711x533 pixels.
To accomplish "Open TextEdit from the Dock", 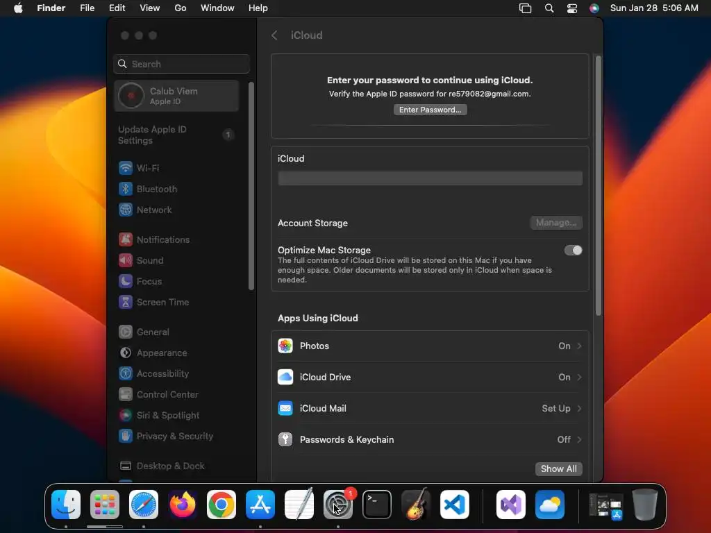I will 299,504.
